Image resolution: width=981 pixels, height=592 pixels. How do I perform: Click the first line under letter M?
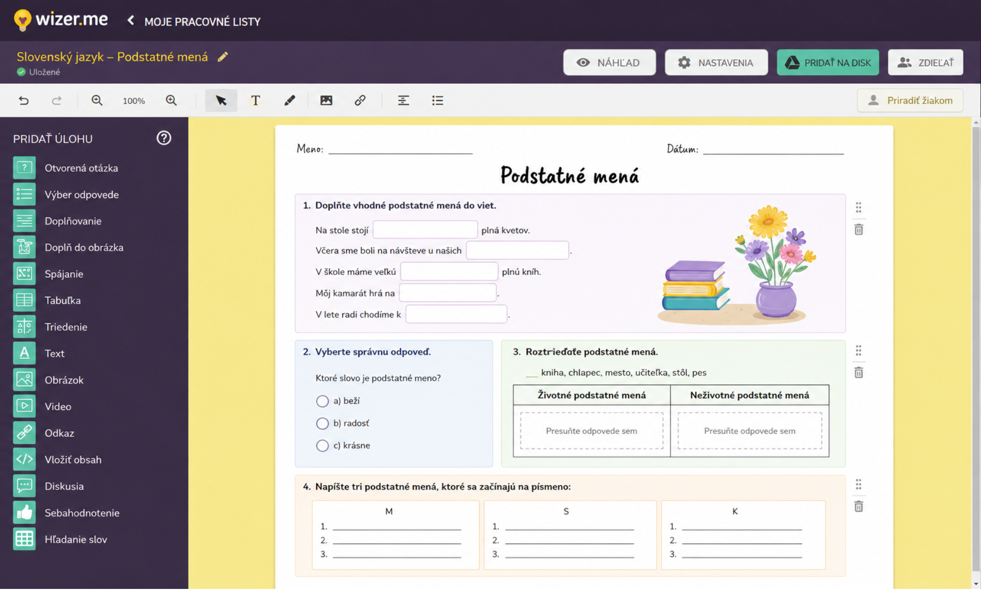tap(397, 528)
